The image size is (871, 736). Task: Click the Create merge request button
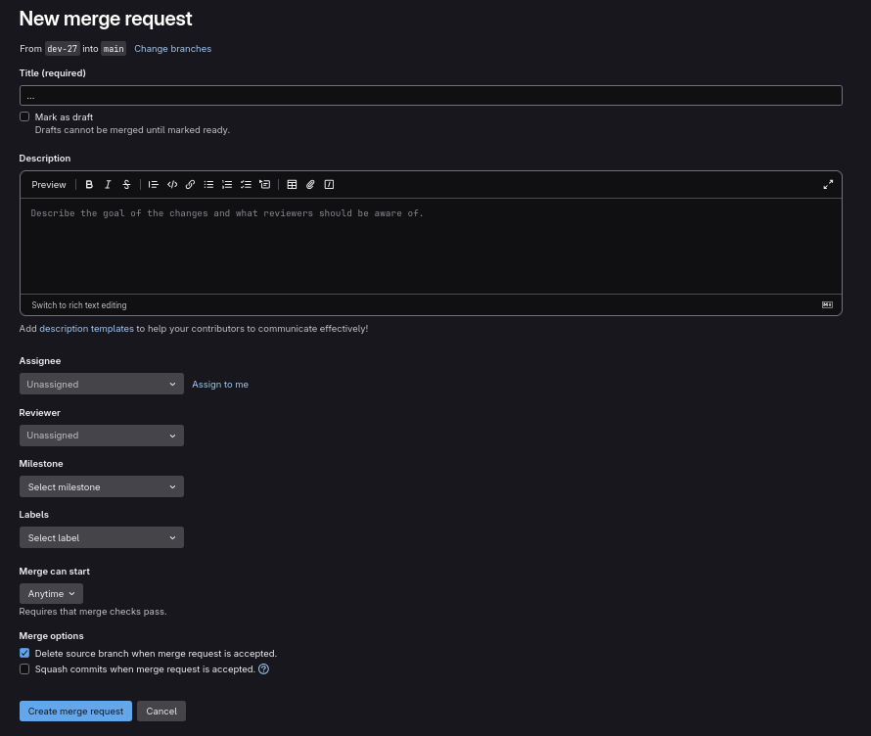pos(75,711)
